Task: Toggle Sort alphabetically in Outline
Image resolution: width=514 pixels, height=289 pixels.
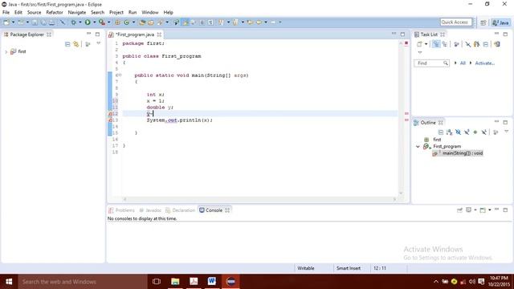Action: 449,132
